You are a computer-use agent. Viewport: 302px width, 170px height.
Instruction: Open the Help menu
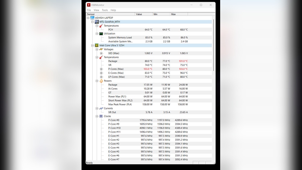click(113, 10)
